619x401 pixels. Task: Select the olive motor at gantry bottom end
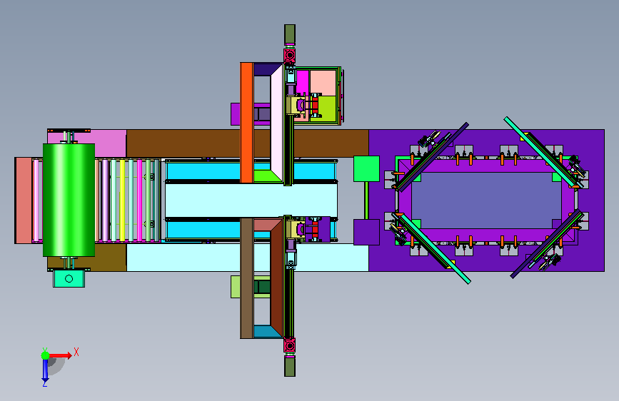[290, 366]
